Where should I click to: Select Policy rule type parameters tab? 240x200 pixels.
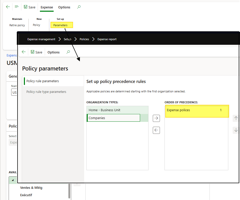[46, 92]
